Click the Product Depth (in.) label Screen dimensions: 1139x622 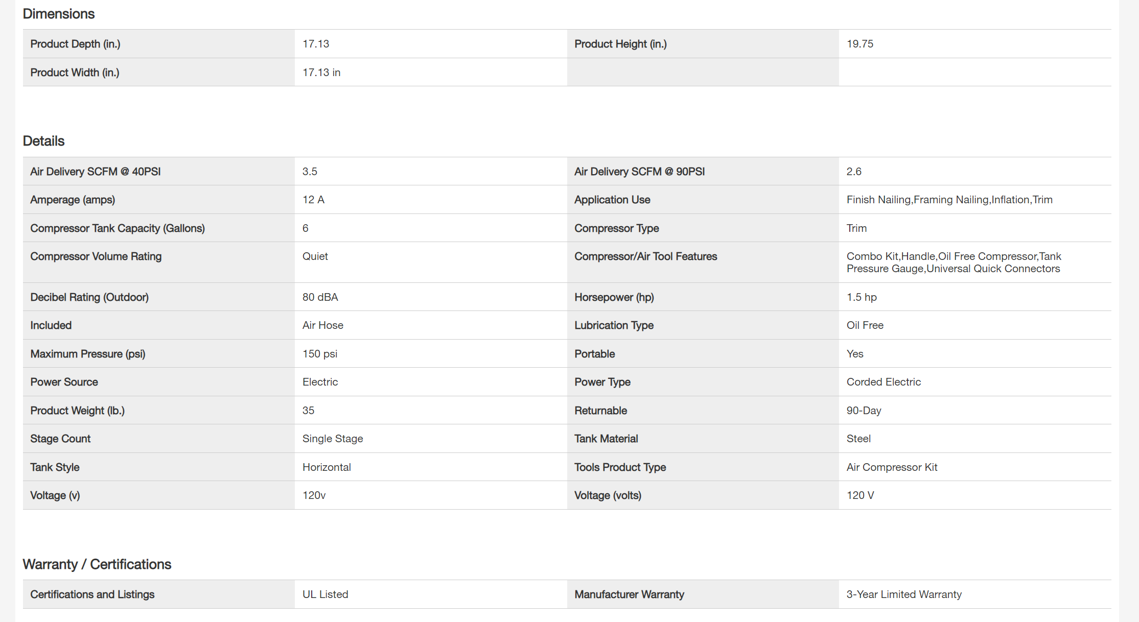75,44
